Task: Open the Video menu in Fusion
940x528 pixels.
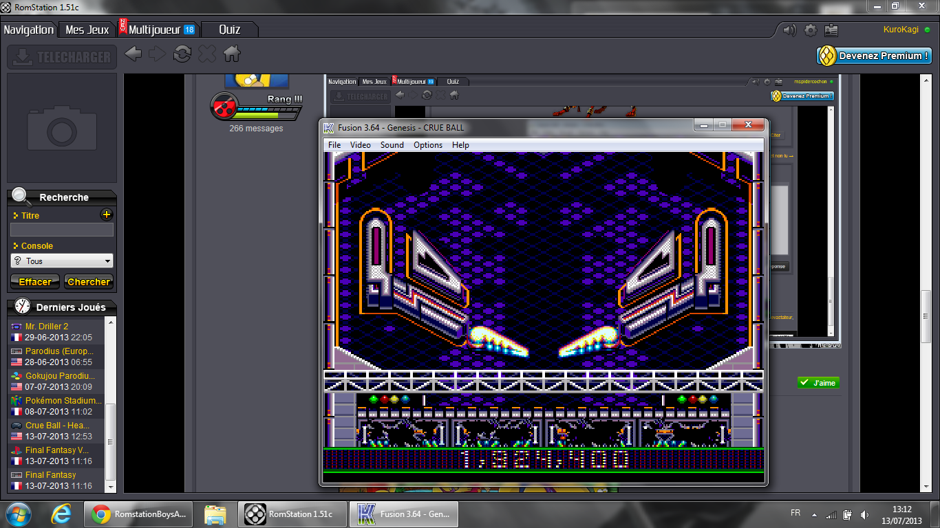Action: click(x=360, y=144)
